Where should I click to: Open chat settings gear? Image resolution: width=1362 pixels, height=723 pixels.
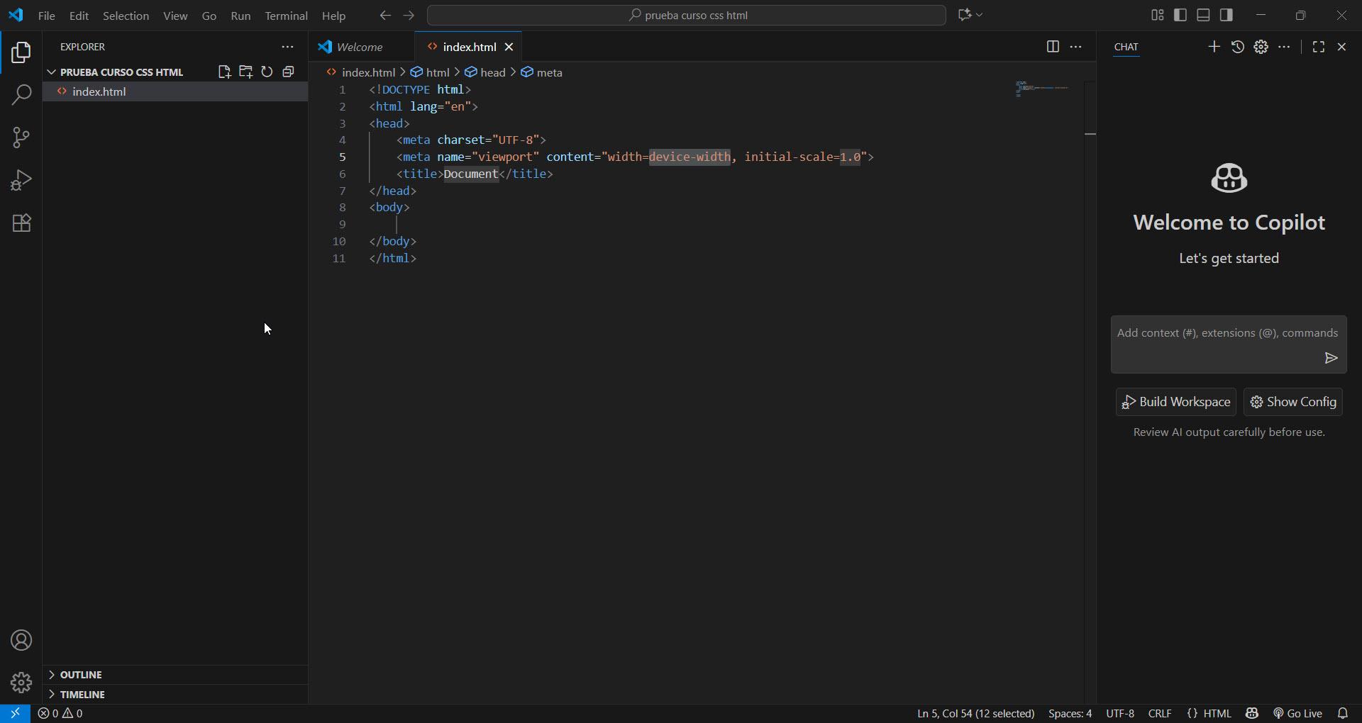tap(1261, 47)
